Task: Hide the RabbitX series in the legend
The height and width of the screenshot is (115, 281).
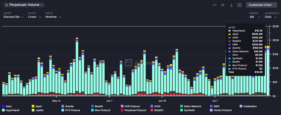Action: coord(157,110)
